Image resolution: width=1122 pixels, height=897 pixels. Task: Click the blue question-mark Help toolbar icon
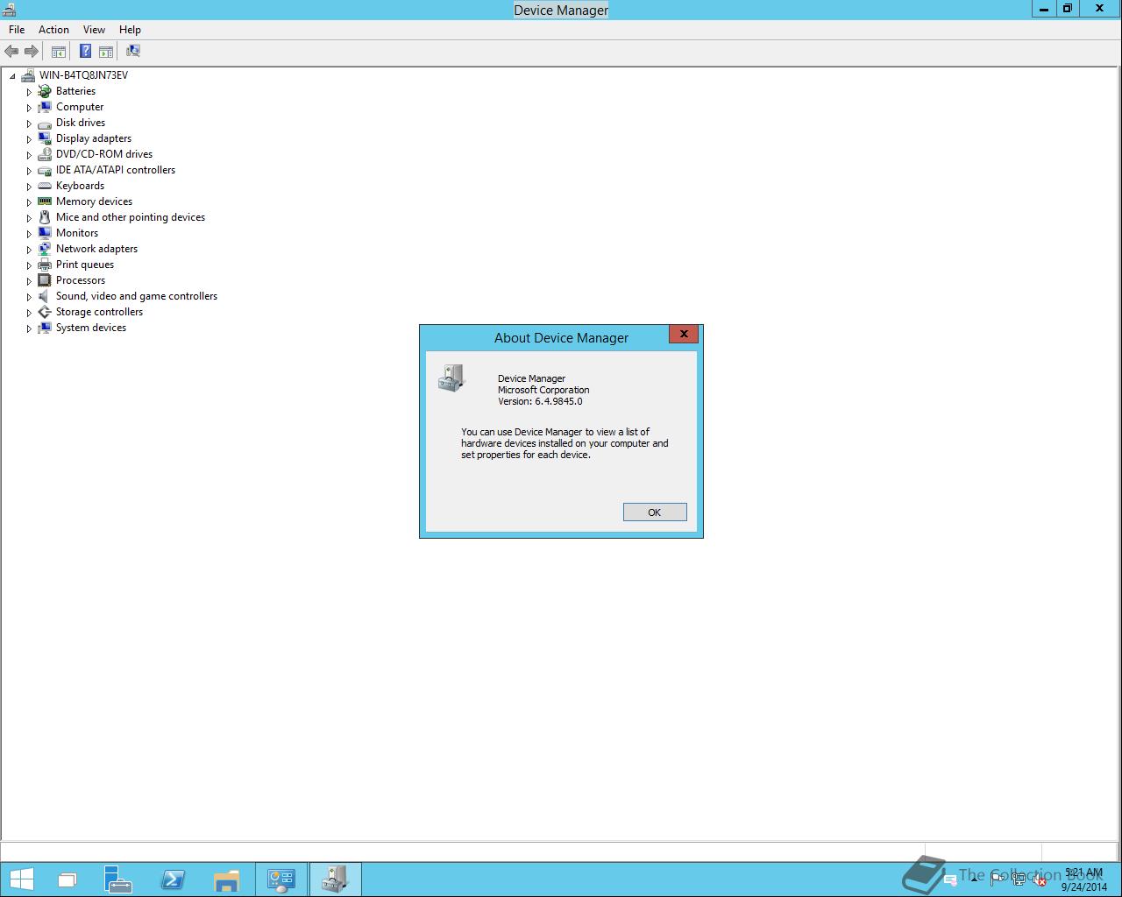coord(85,52)
